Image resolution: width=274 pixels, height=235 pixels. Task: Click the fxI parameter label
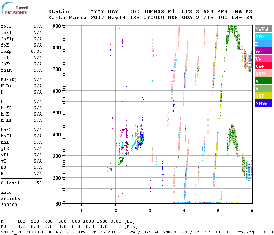5,58
